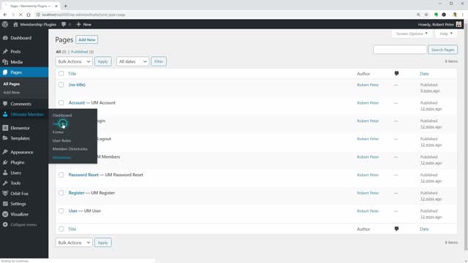
Task: Open the Password Reset page link
Action: pyautogui.click(x=83, y=175)
